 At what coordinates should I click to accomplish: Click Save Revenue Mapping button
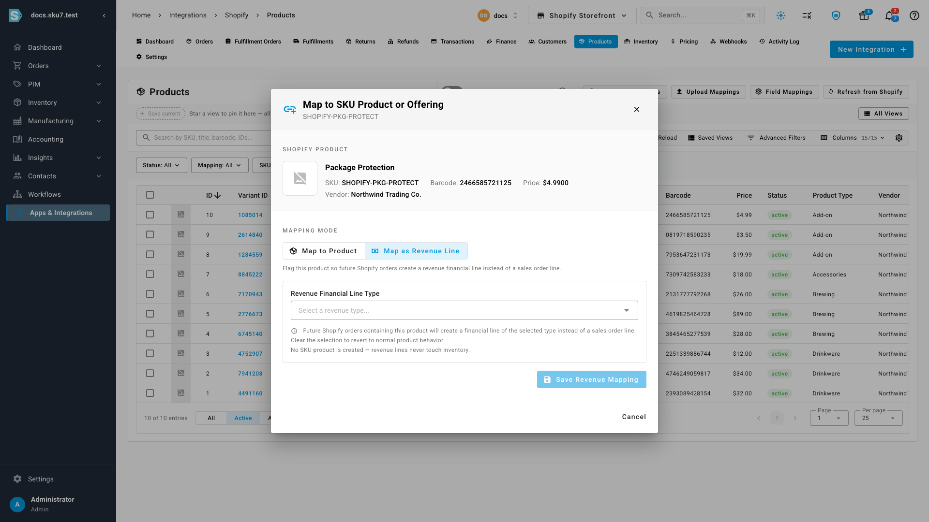click(x=591, y=379)
